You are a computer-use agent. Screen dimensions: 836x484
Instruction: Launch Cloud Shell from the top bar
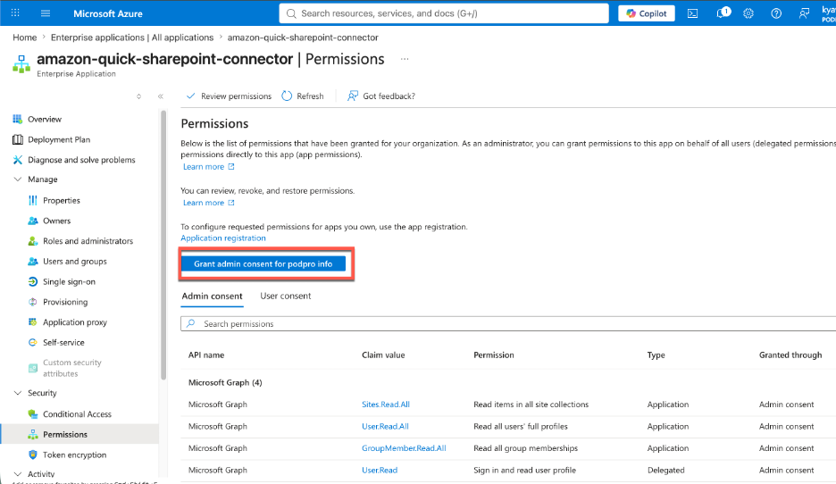point(692,13)
